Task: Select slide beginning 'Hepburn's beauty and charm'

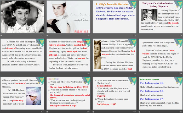Action: (68, 55)
